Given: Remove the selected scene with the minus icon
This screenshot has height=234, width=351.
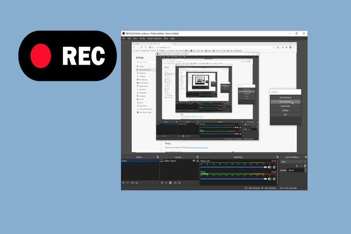Looking at the screenshot, I should coord(128,183).
